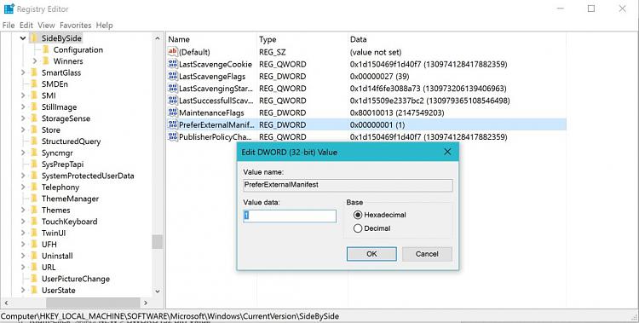Viewport: 639px width, 323px height.
Task: Open the Help menu
Action: click(x=104, y=26)
